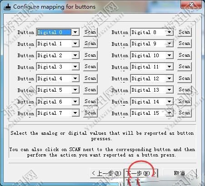Proceed with the 下一步(N) button
205x186 pixels.
point(141,173)
